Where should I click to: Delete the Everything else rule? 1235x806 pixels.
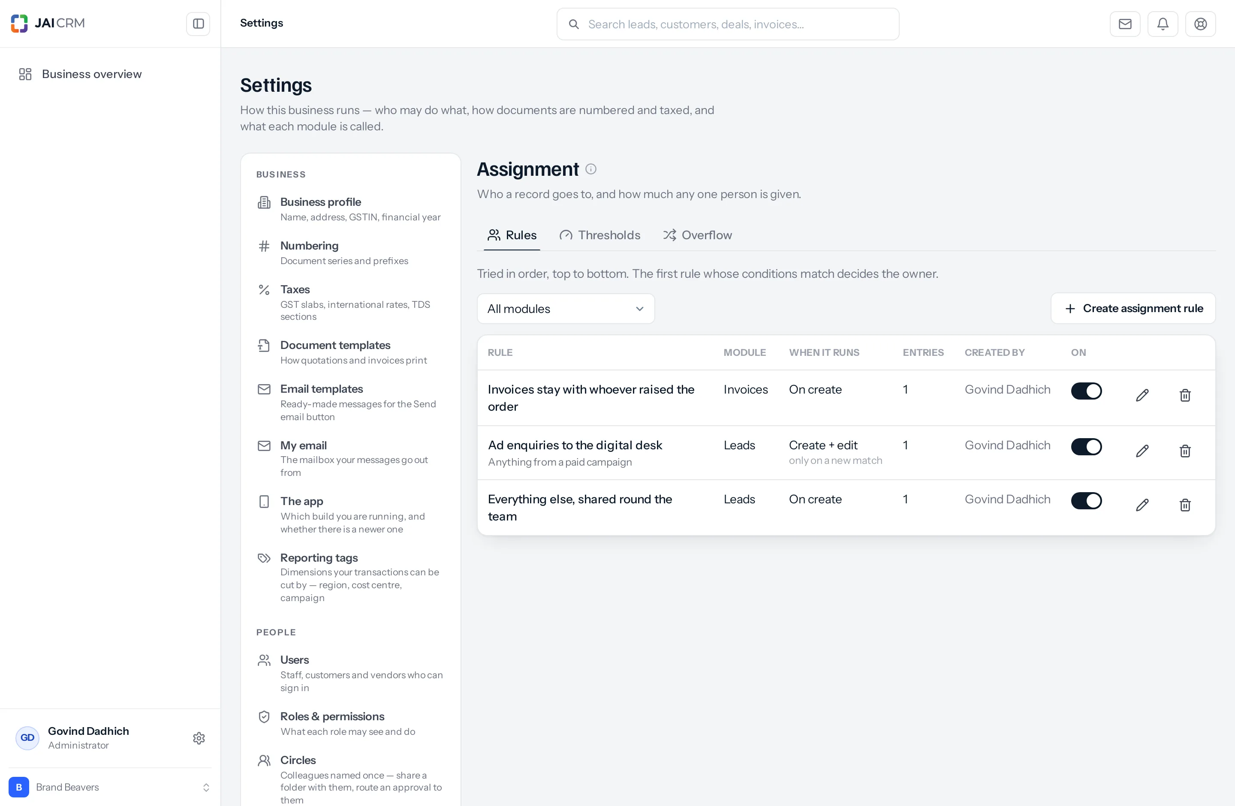tap(1185, 505)
